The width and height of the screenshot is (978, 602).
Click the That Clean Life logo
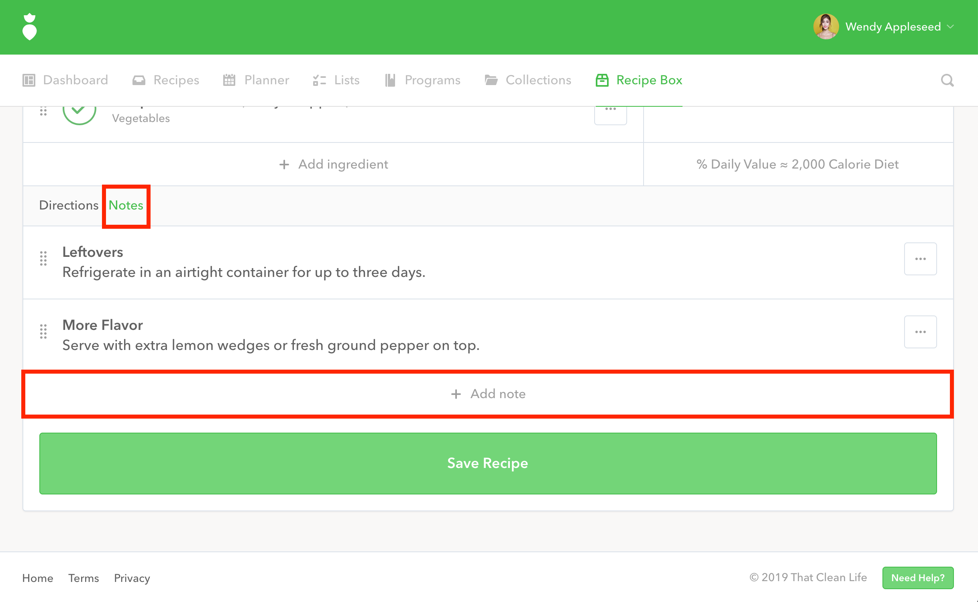coord(29,27)
